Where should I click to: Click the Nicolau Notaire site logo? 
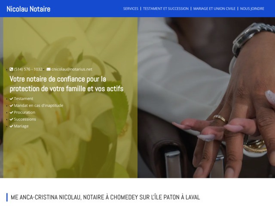coord(28,9)
